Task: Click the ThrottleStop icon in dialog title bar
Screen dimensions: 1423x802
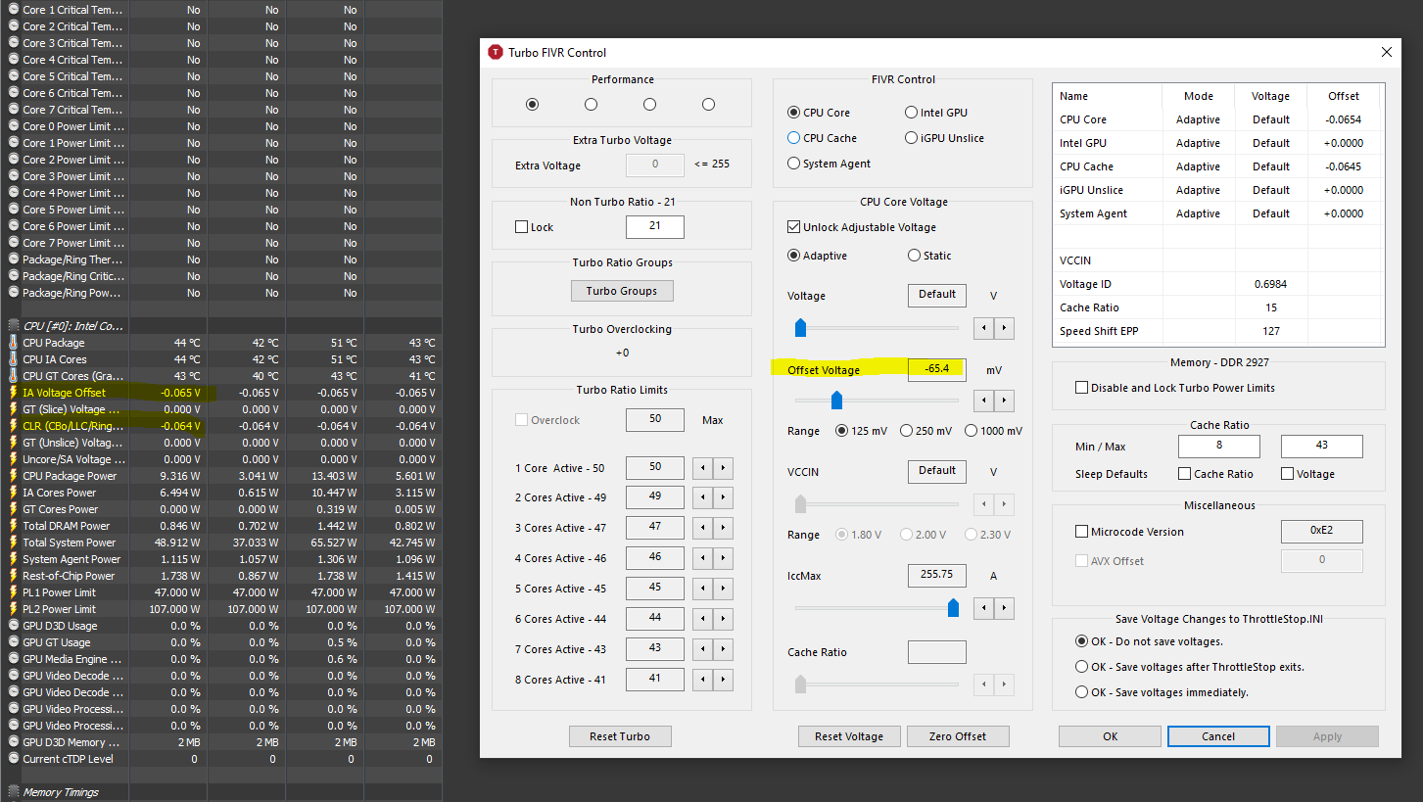Action: tap(496, 52)
